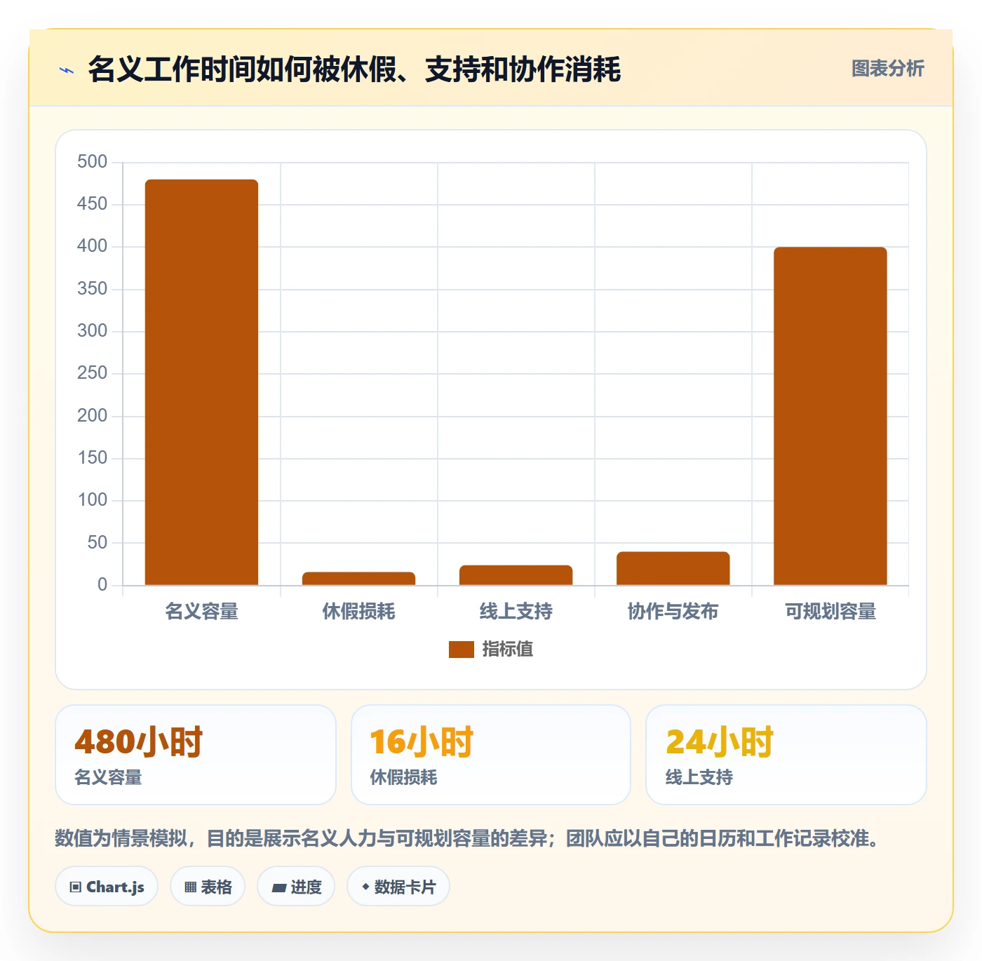
Task: Click the grid icon in 表格 chip
Action: click(190, 887)
